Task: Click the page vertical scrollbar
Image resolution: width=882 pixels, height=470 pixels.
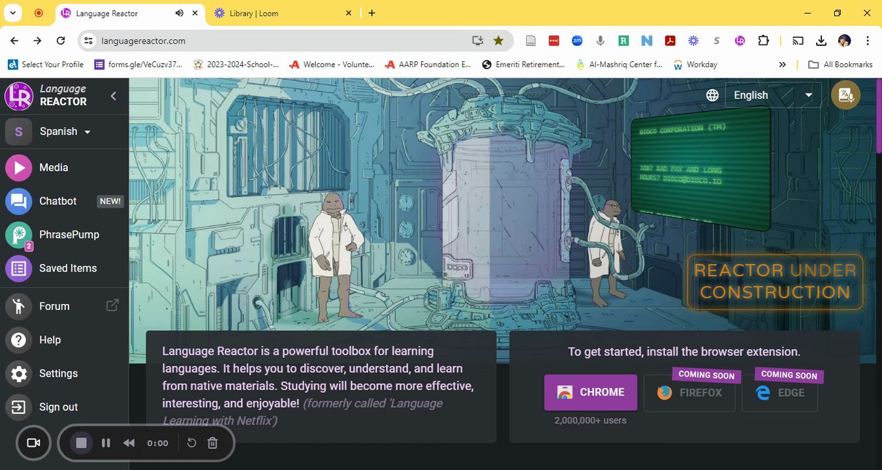Action: point(878,115)
